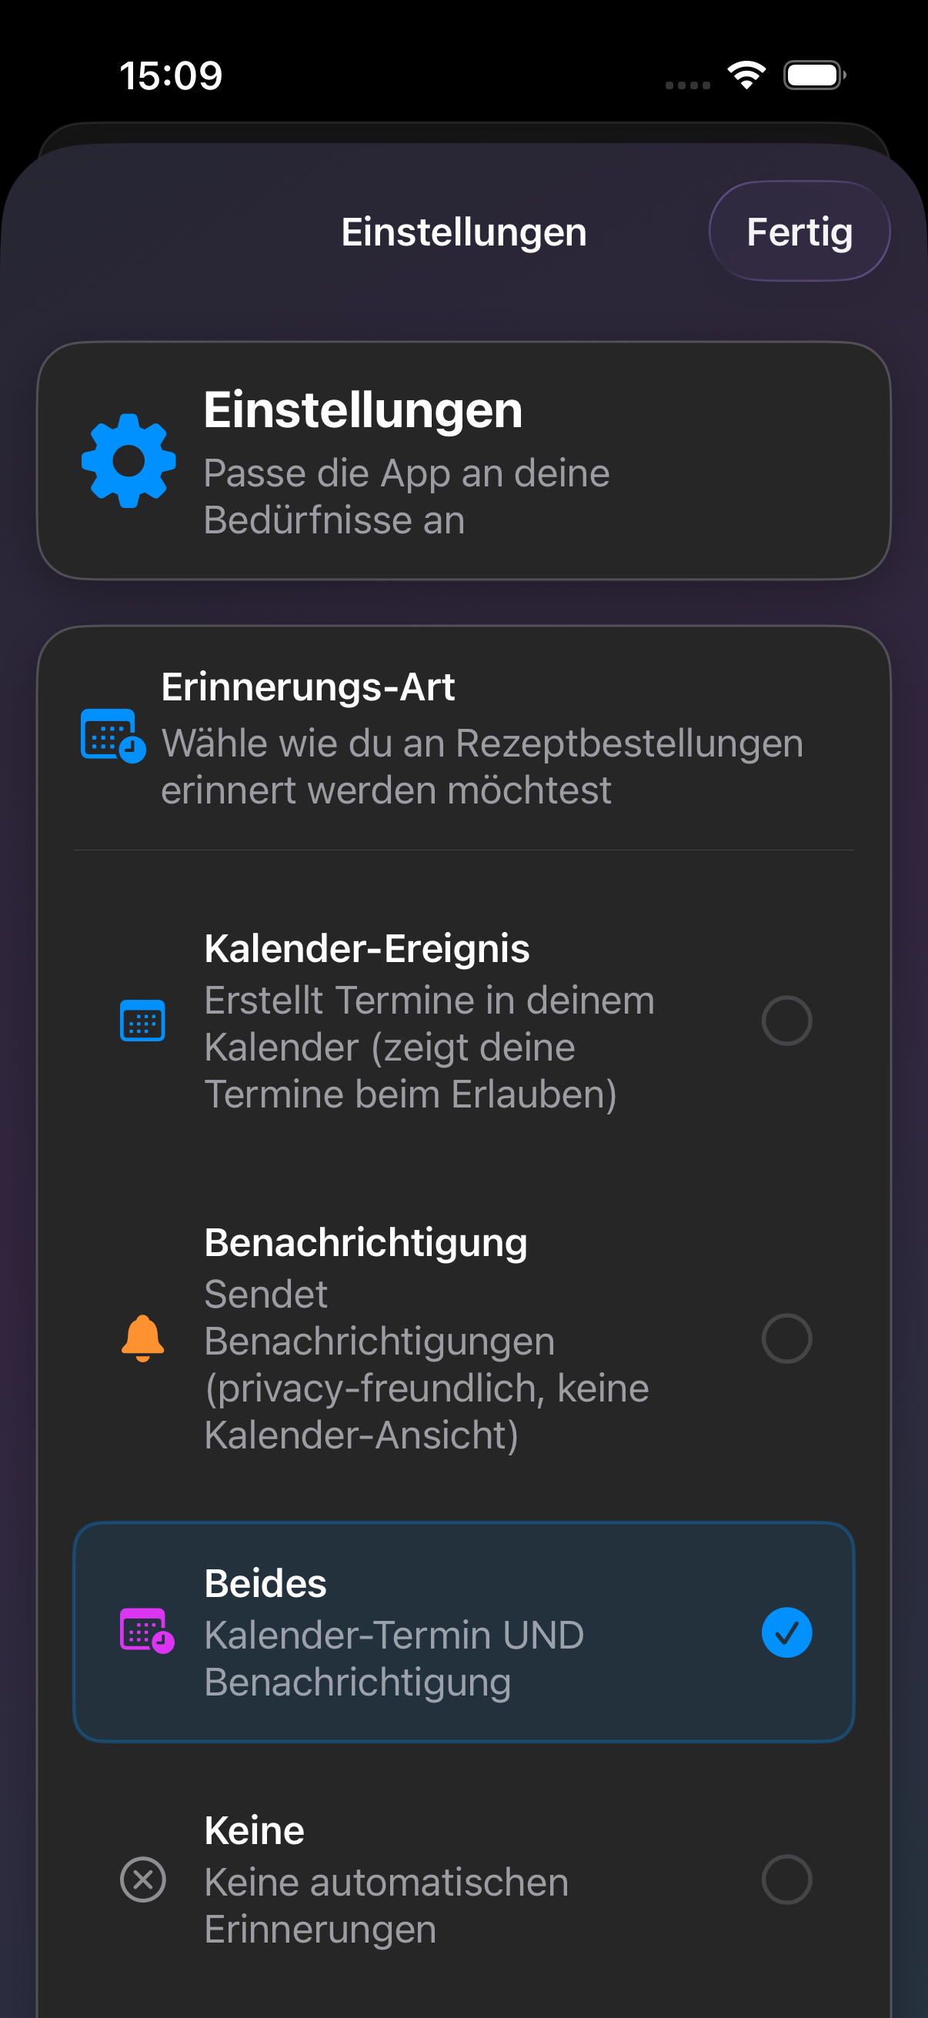Open the Einstellungen header card
This screenshot has width=928, height=2018.
[x=463, y=459]
